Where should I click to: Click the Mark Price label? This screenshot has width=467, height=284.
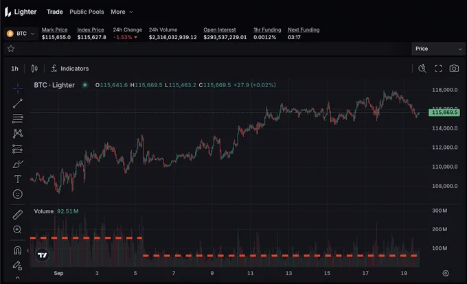54,29
